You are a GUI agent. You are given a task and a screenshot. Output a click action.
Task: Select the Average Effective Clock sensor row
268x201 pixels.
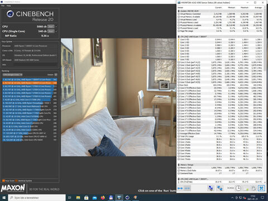tap(221, 133)
